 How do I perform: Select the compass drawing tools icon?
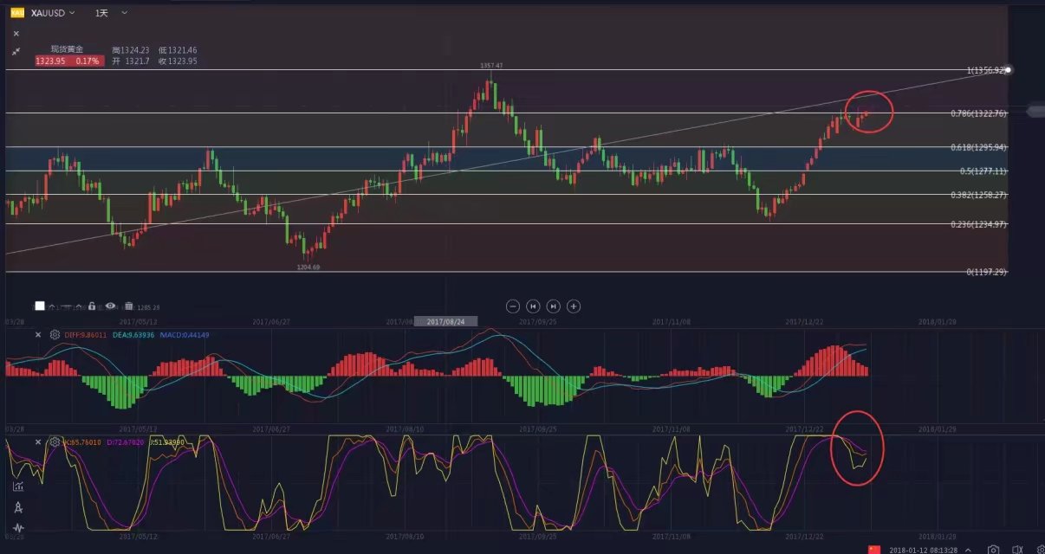pyautogui.click(x=18, y=507)
